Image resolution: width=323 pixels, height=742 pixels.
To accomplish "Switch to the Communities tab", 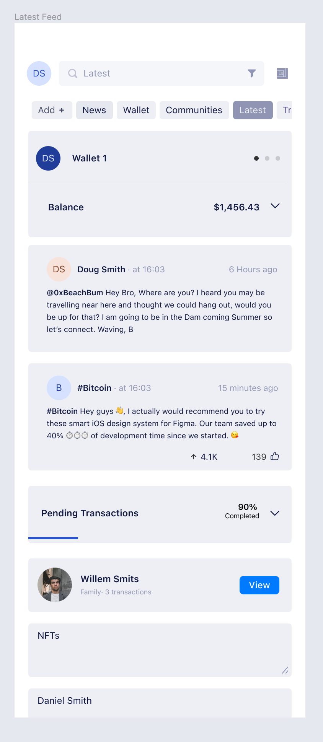I will [x=194, y=110].
